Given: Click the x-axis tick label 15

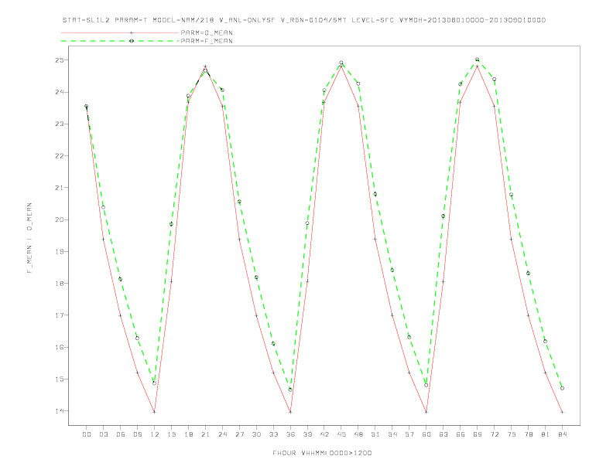Looking at the screenshot, I should 171,434.
